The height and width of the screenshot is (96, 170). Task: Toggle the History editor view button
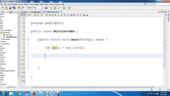coord(29,15)
